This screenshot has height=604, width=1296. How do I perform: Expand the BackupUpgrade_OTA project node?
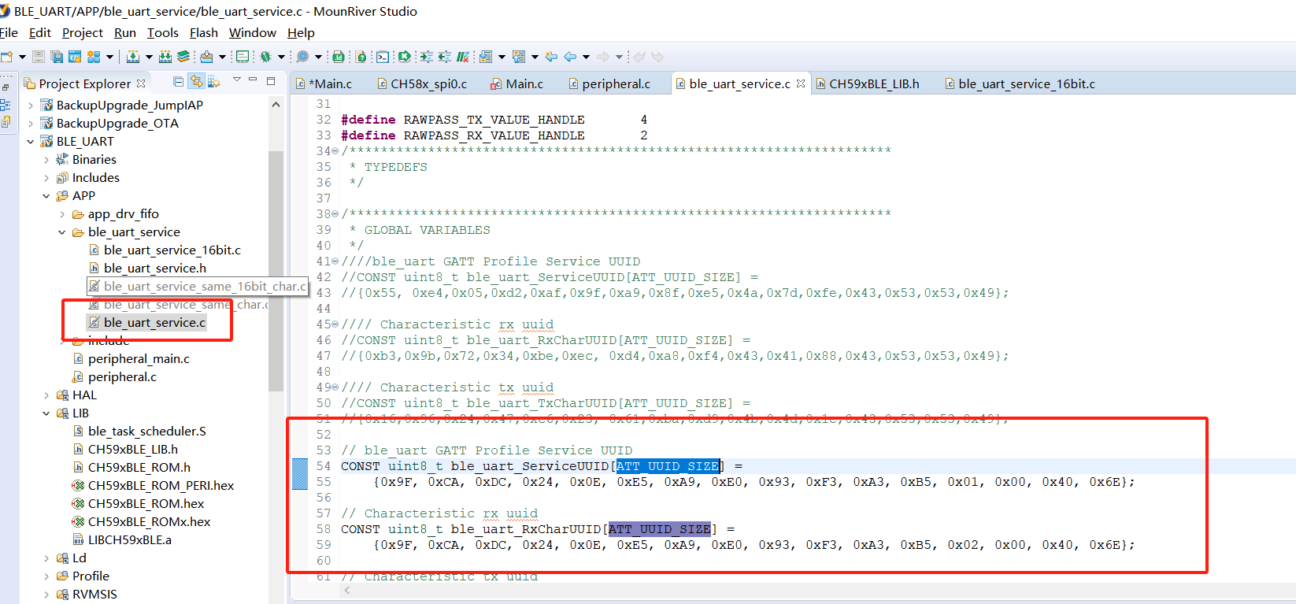coord(31,124)
